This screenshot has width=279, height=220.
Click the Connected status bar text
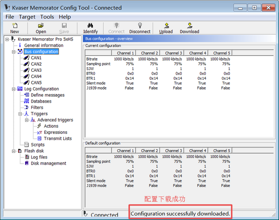tap(105, 215)
